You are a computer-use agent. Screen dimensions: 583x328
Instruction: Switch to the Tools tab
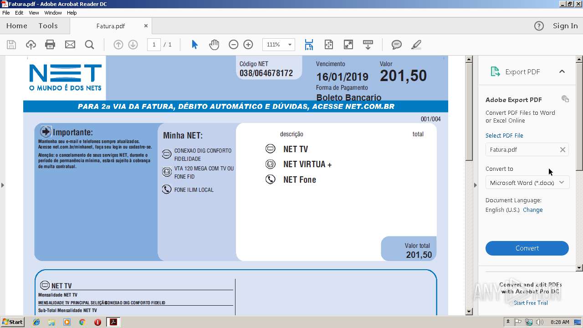tap(48, 26)
